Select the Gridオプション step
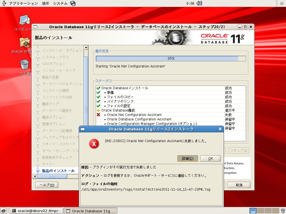This screenshot has height=214, width=286. [x=54, y=64]
